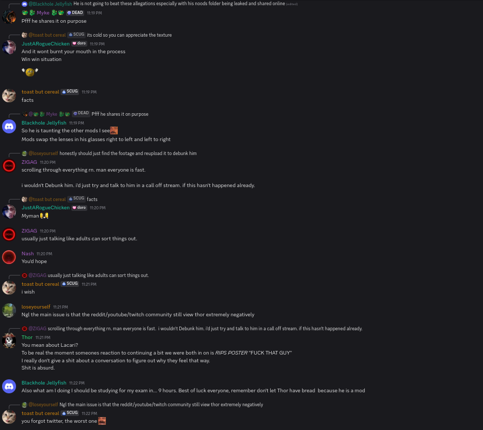Click the username loseyourself at 11:21 PM
This screenshot has height=430, width=483.
point(36,306)
